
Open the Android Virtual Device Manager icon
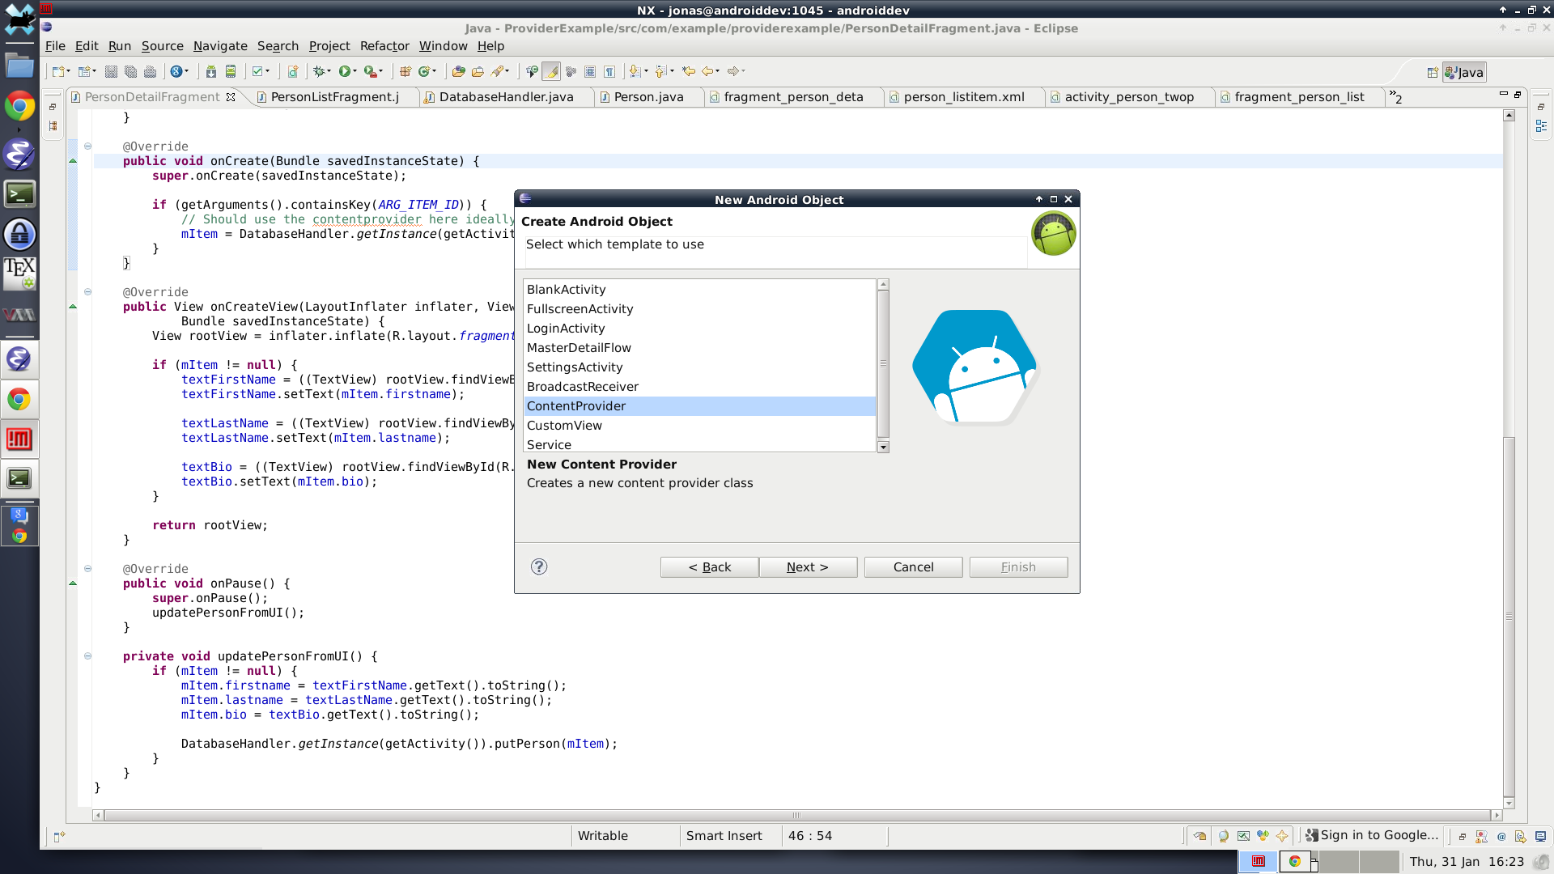[x=231, y=72]
